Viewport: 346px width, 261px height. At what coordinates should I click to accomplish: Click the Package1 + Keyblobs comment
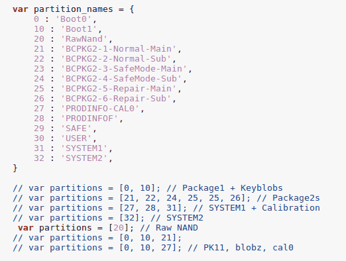point(225,188)
